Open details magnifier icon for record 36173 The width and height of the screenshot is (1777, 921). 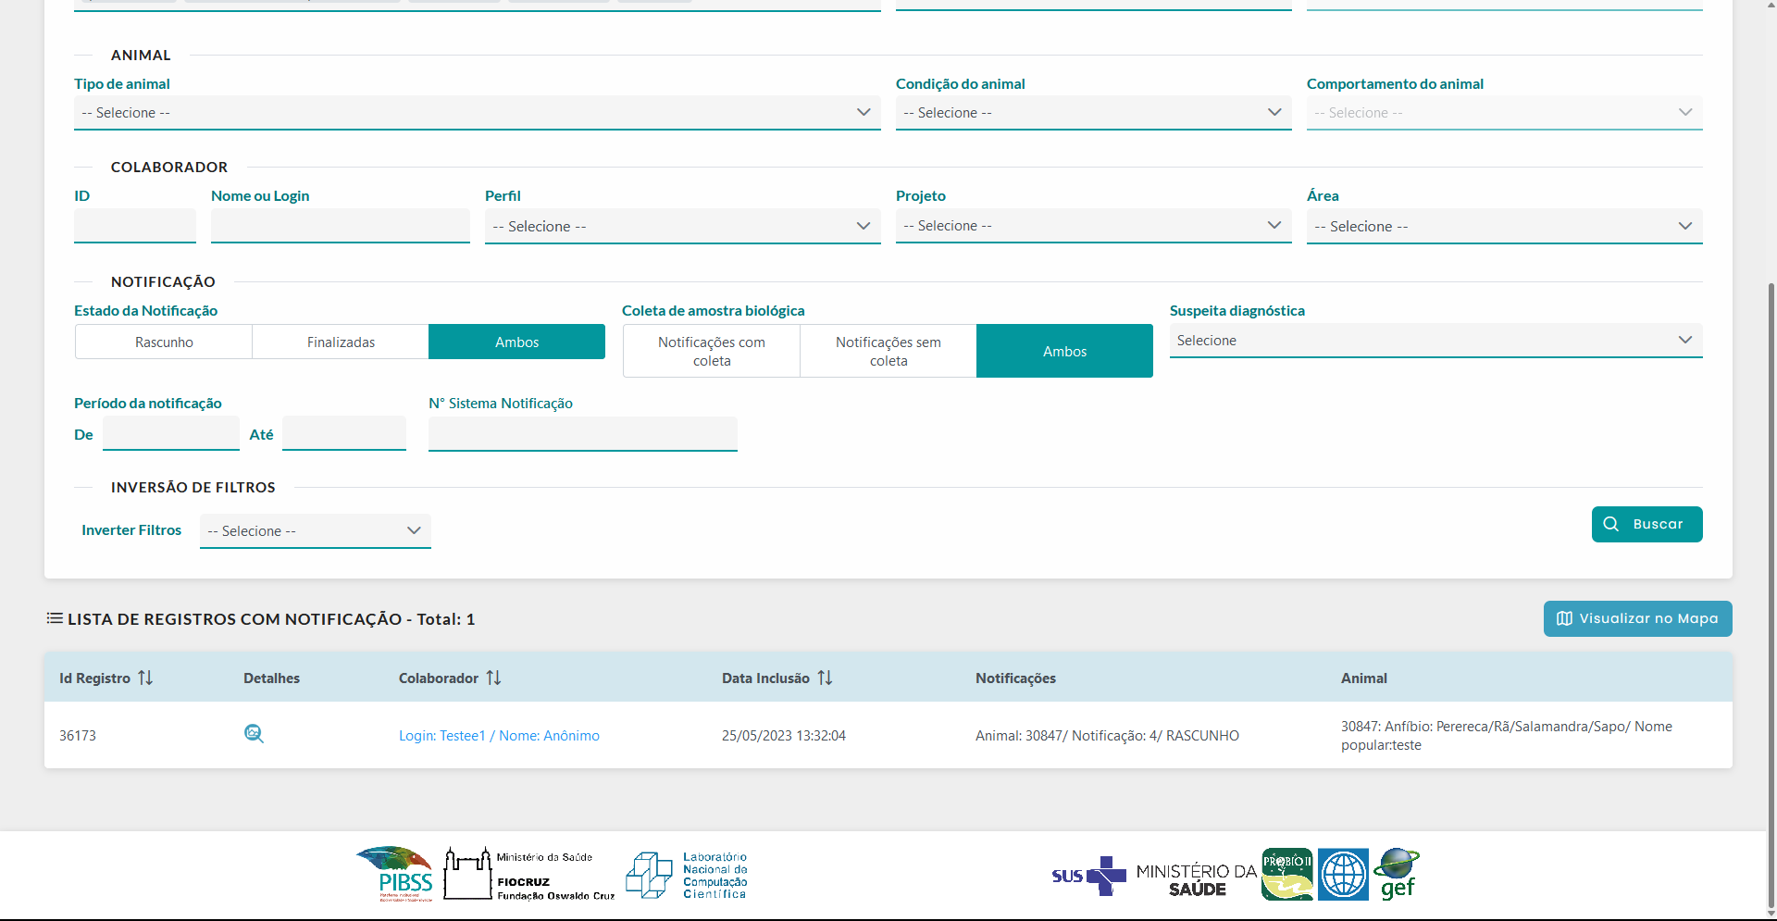point(254,734)
